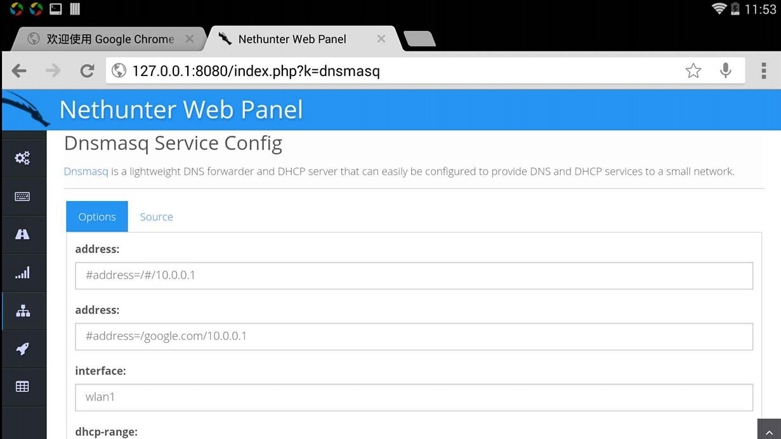Click the #address=/#/10.0.0.1 input field
The width and height of the screenshot is (781, 439).
[x=414, y=275]
